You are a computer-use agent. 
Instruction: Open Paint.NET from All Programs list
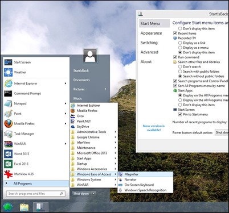pos(94,121)
